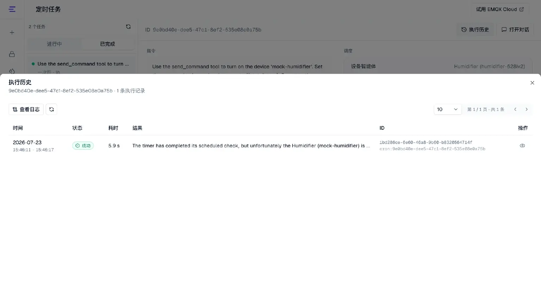The width and height of the screenshot is (541, 308).
Task: Open the sidebar menu hamburger icon
Action: 12,9
